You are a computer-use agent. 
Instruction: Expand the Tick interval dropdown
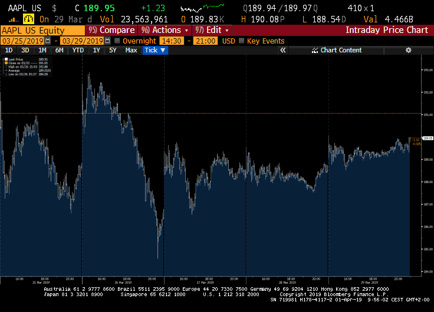[155, 50]
